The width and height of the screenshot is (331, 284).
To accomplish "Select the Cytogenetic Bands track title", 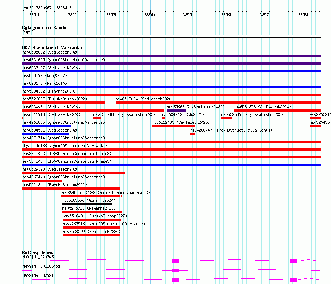I will [x=44, y=28].
